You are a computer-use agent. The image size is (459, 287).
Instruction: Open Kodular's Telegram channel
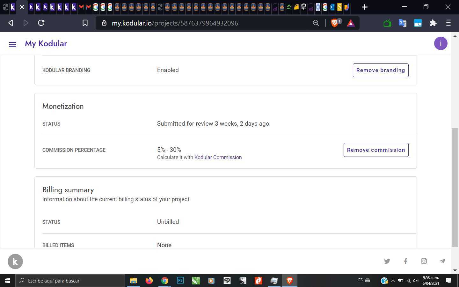tap(442, 261)
